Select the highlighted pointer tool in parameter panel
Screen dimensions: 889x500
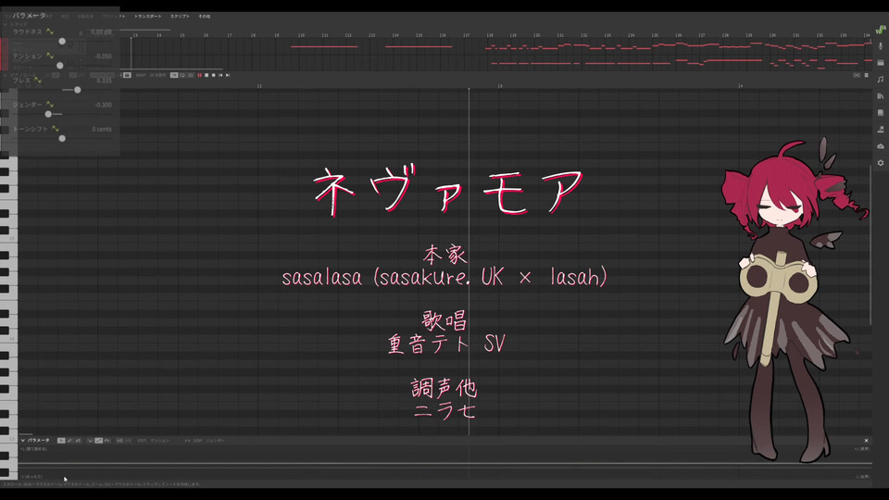61,441
